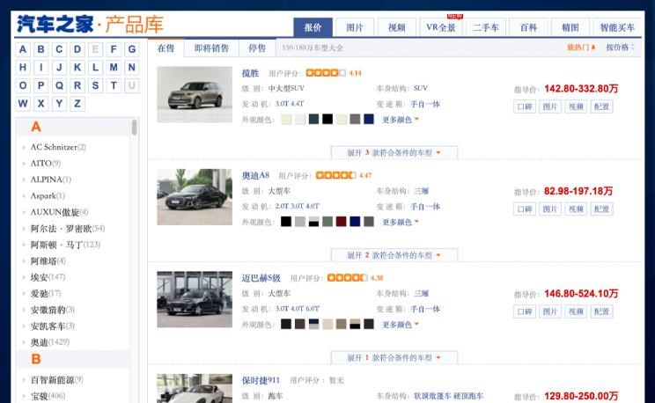The height and width of the screenshot is (403, 655).
Task: Sort list by 最热门
Action: pos(581,48)
